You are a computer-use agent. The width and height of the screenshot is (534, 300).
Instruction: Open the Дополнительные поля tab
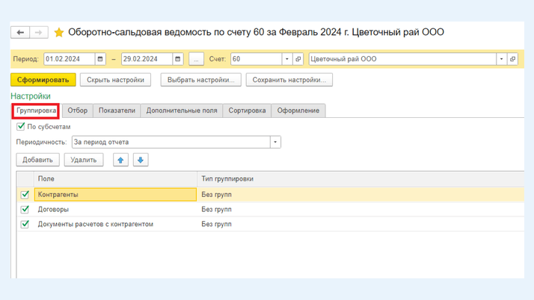[182, 110]
